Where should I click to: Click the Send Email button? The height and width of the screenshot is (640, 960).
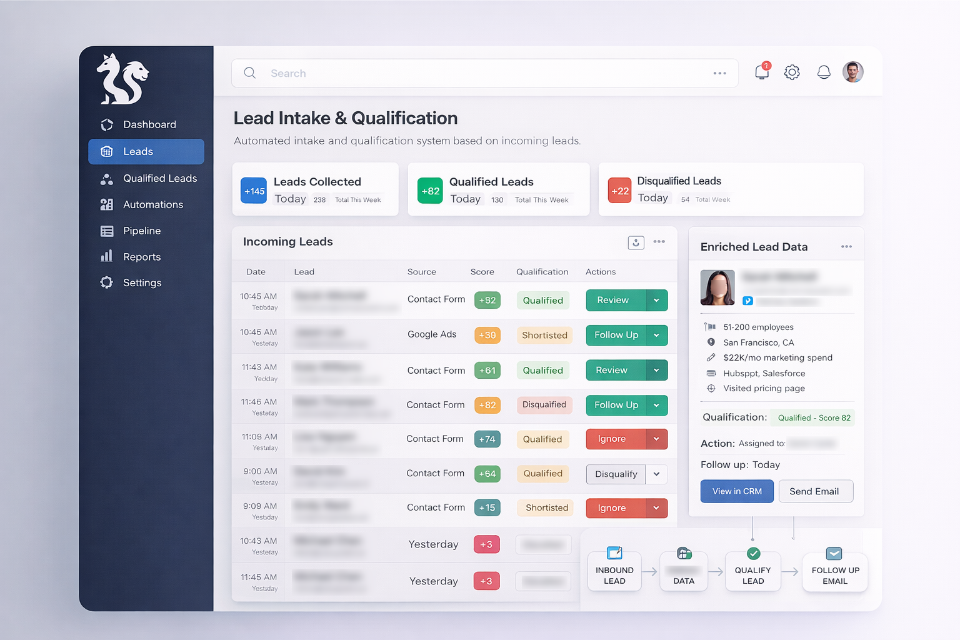tap(815, 491)
